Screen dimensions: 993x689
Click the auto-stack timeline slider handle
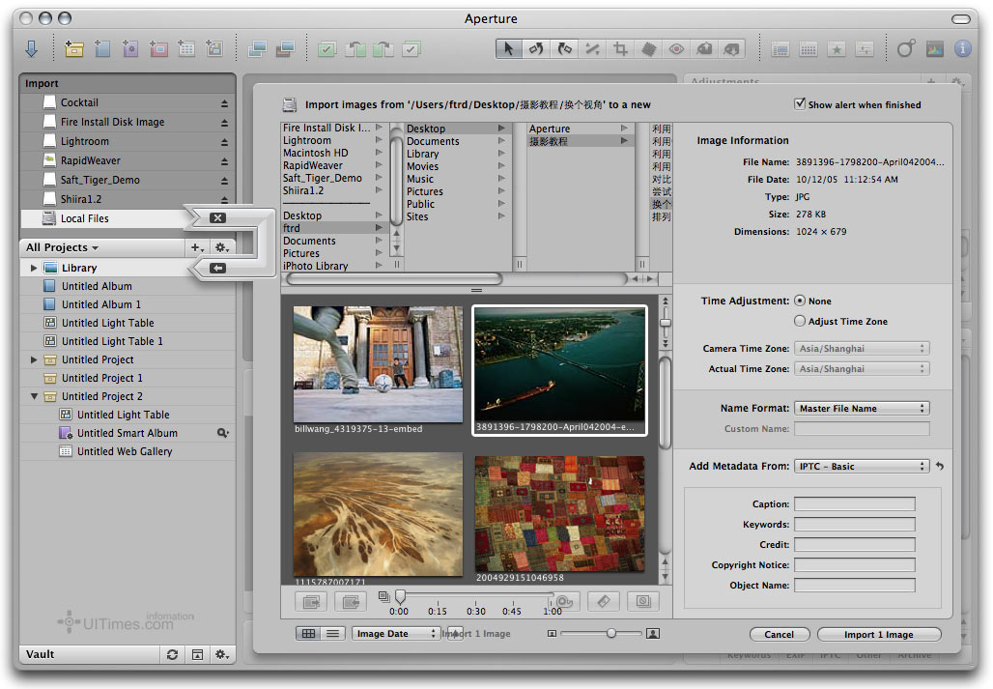click(x=400, y=596)
